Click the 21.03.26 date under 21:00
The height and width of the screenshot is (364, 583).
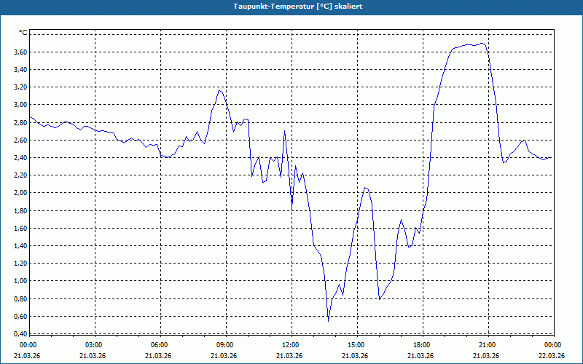[486, 356]
